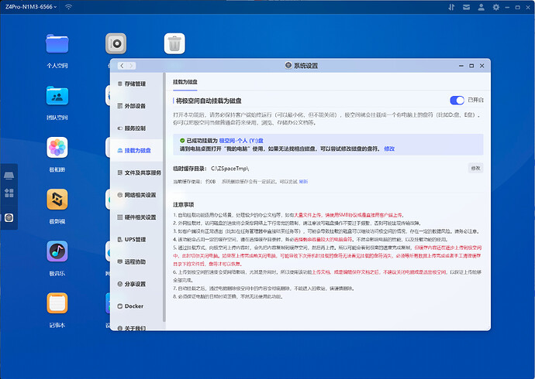The height and width of the screenshot is (379, 535).
Task: Toggle 将极空间自动挂载为磁盘 switch
Action: coord(457,100)
